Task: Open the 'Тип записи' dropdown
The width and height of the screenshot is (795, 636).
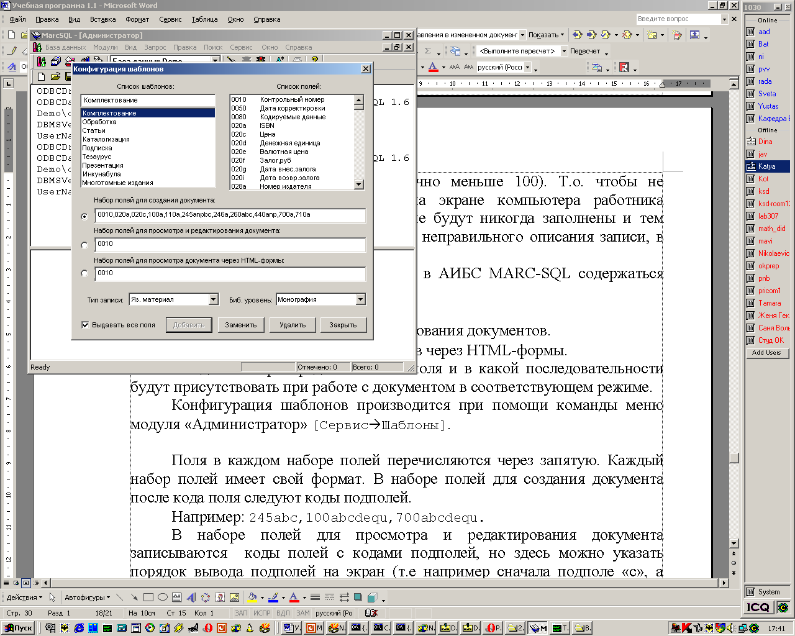Action: [x=213, y=299]
